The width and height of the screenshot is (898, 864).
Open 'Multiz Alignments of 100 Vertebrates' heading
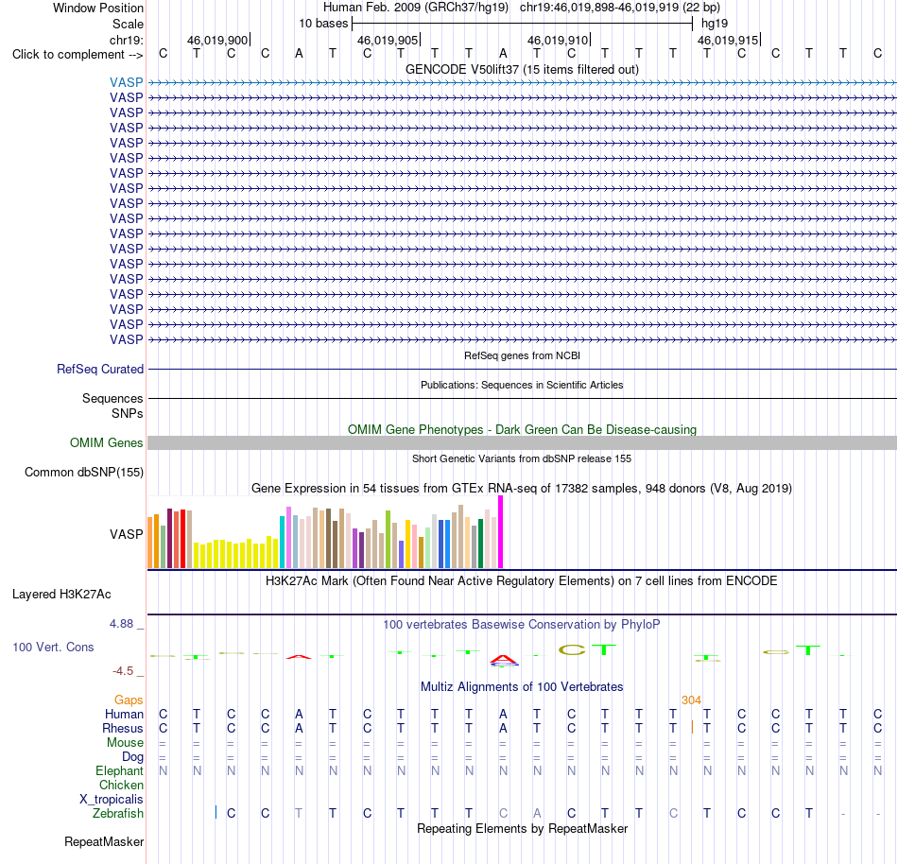coord(522,687)
